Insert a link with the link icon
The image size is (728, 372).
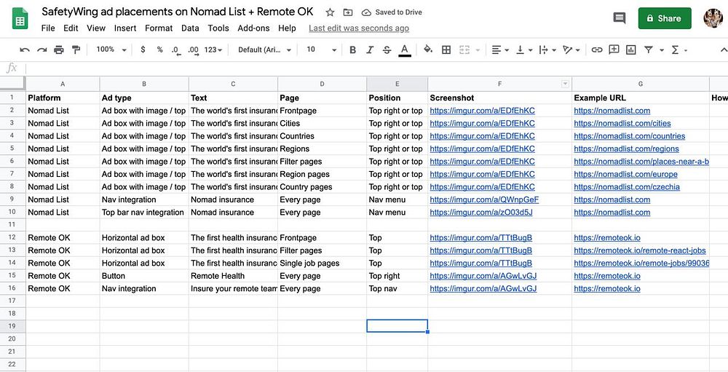597,50
